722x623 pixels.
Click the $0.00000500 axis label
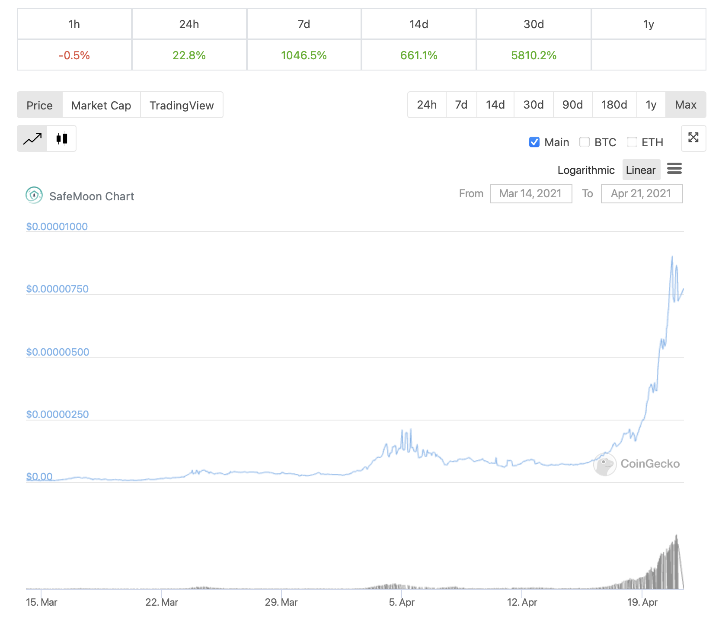(x=58, y=352)
